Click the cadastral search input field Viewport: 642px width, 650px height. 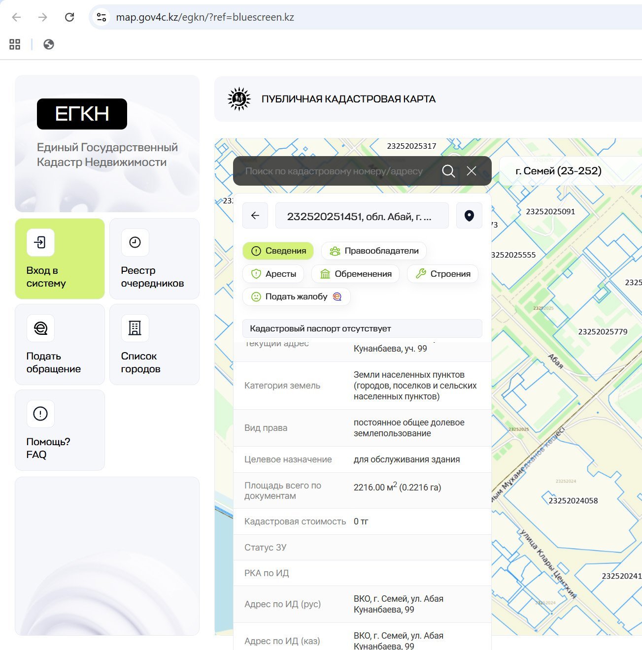click(334, 171)
